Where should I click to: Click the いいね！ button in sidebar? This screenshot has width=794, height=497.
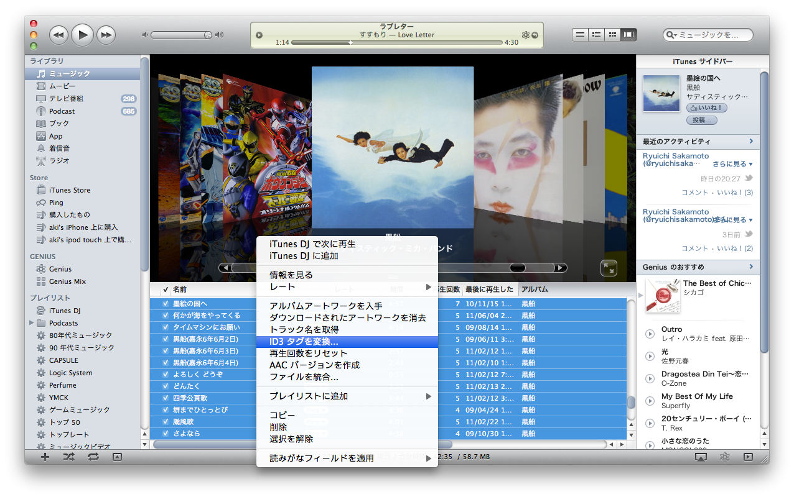(x=707, y=108)
